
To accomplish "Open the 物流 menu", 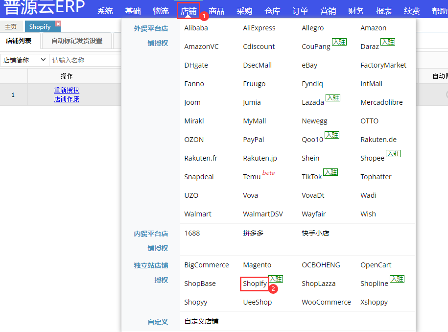I will coord(161,11).
